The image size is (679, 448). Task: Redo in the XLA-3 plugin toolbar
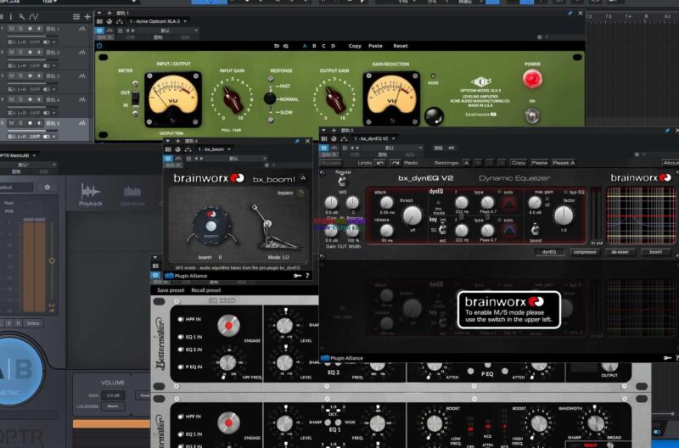coord(286,46)
